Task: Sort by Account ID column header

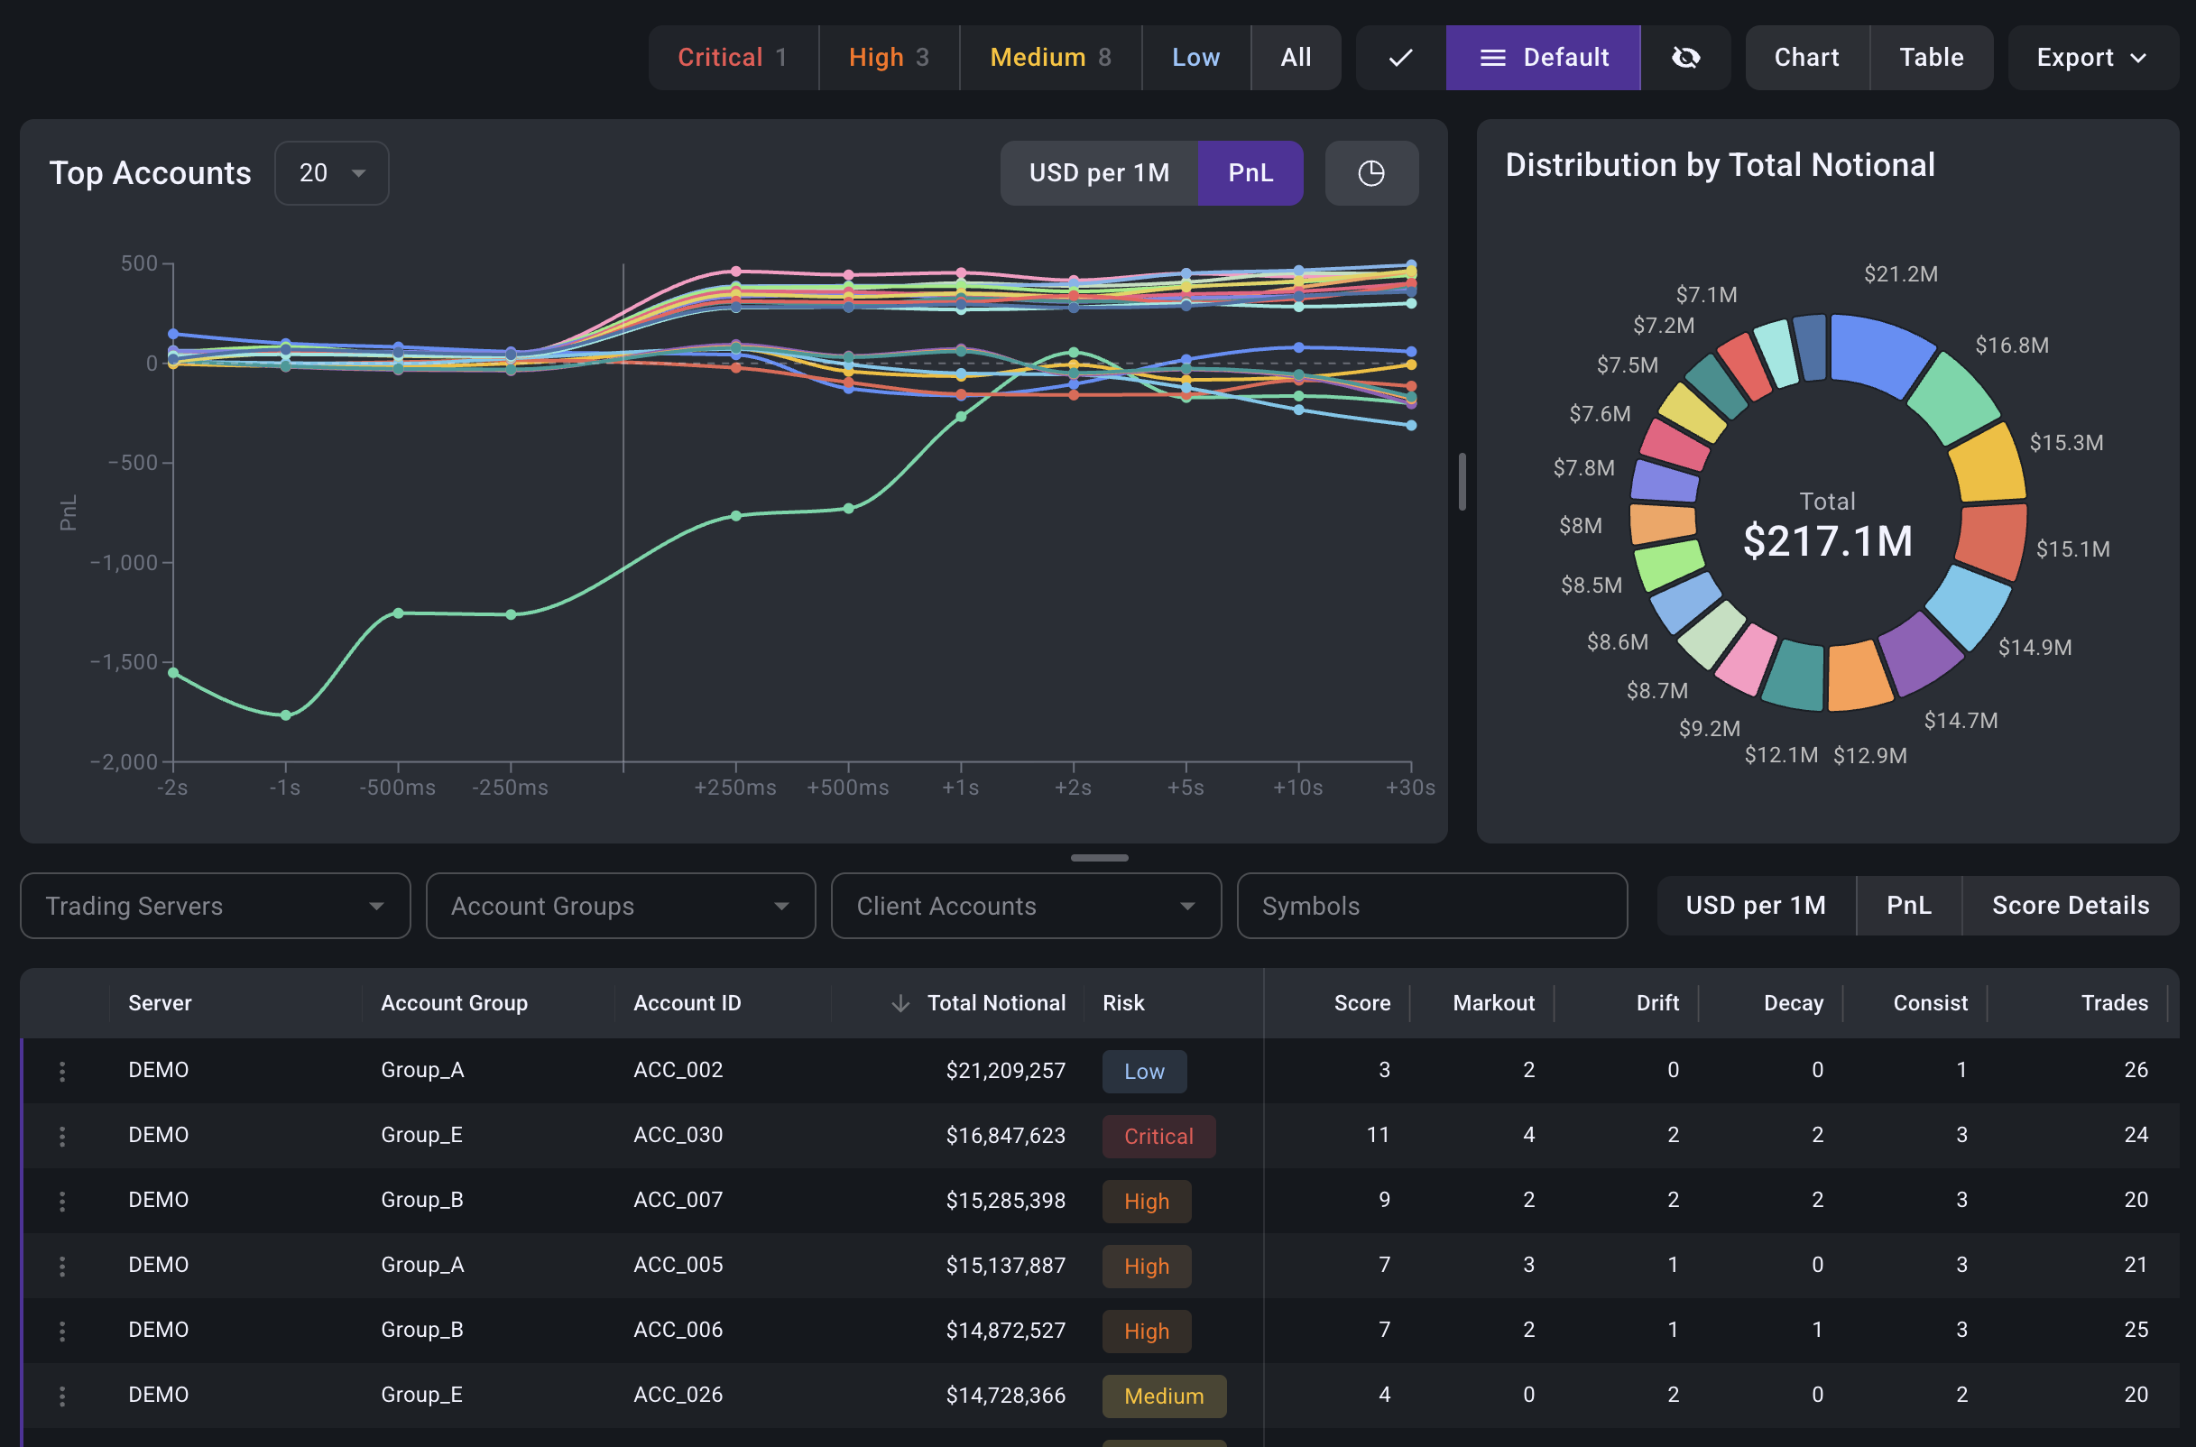Action: 687,1003
